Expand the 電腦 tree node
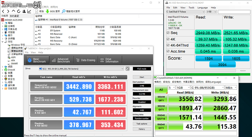The image size is (252, 137). pos(2,23)
